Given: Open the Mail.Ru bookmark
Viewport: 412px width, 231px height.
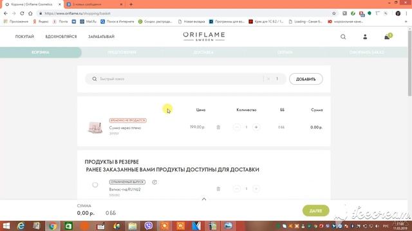Looking at the screenshot, I should (88, 21).
